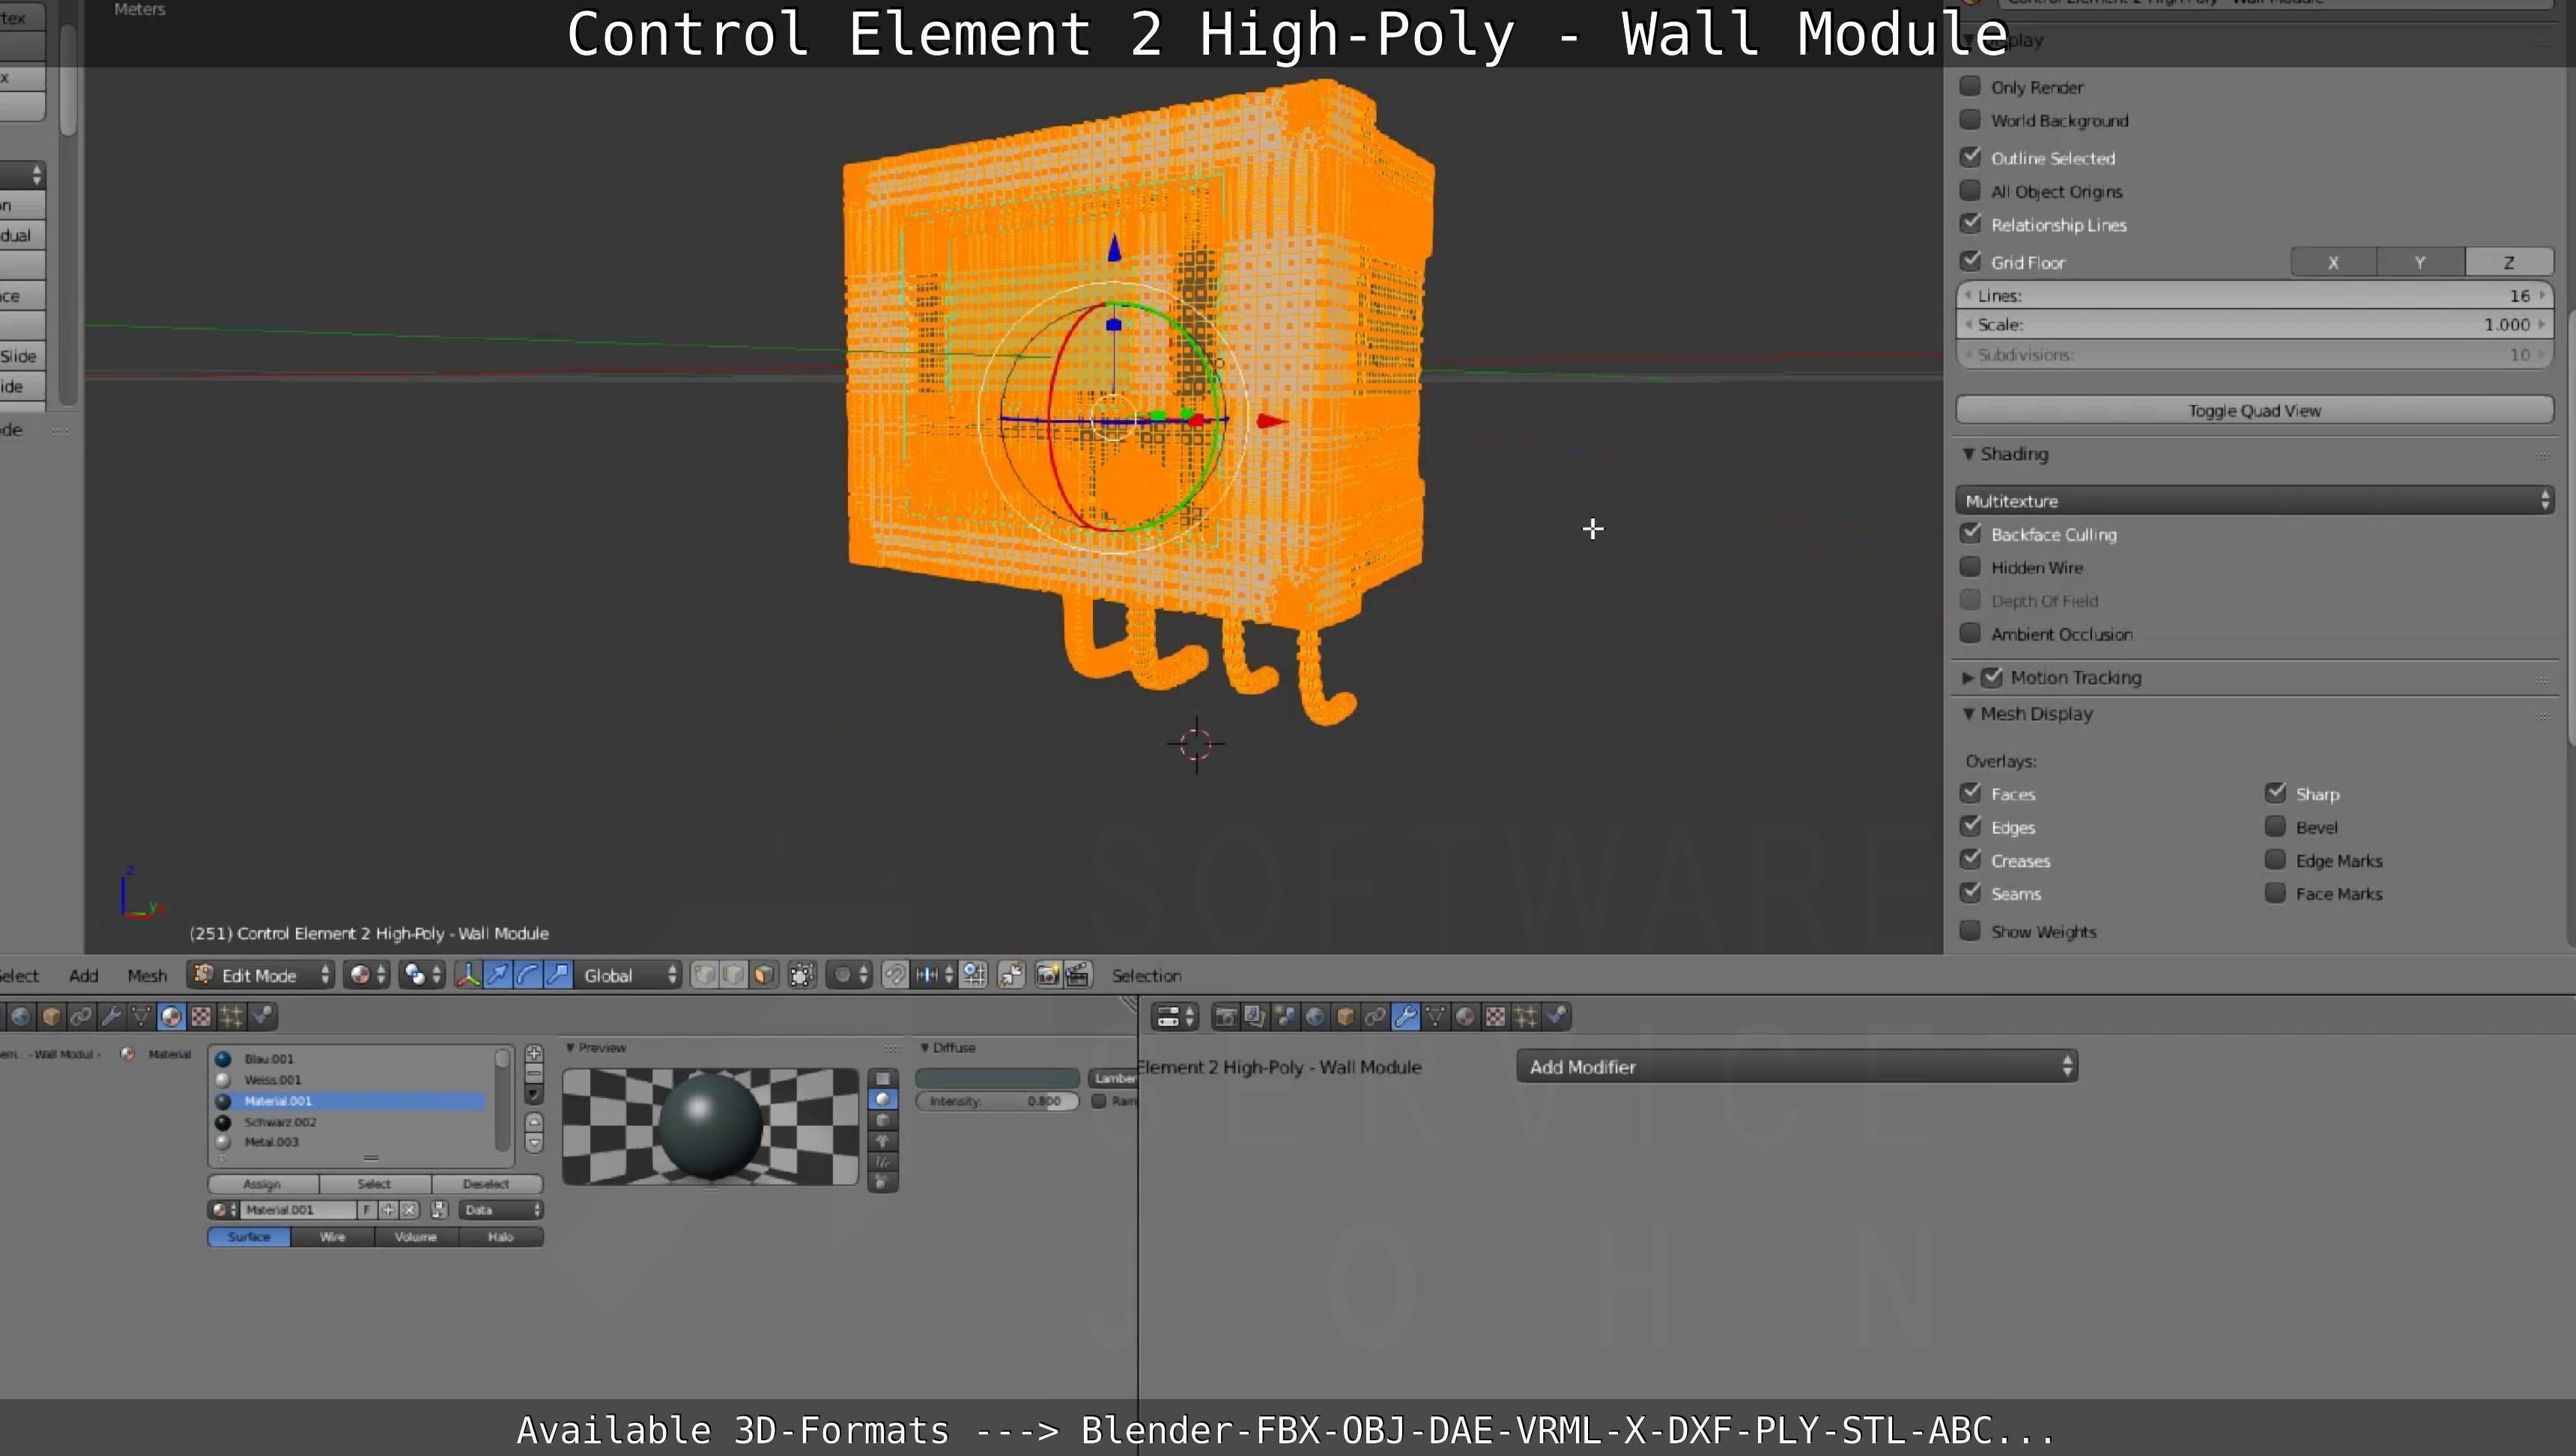Set material preview to sphere shape
This screenshot has width=2576, height=1456.
(x=882, y=1099)
